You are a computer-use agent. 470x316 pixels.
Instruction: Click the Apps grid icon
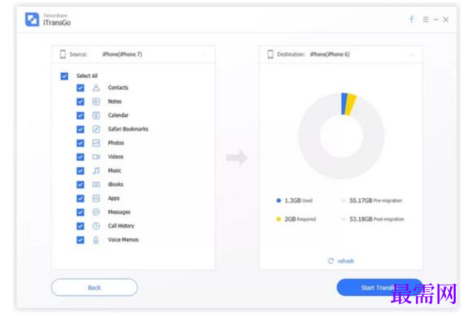[x=96, y=198]
